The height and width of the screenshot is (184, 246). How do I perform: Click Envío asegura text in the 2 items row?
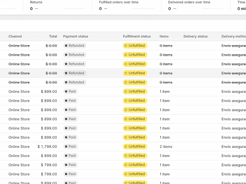click(234, 147)
